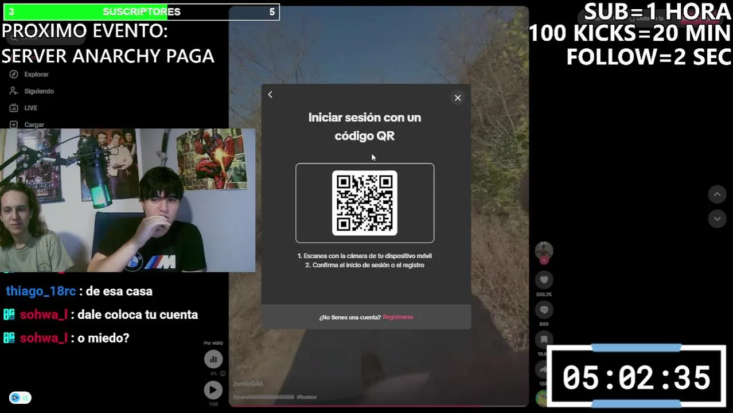This screenshot has width=733, height=413.
Task: Click the "SUB=1 HORA" overlay text
Action: point(657,11)
